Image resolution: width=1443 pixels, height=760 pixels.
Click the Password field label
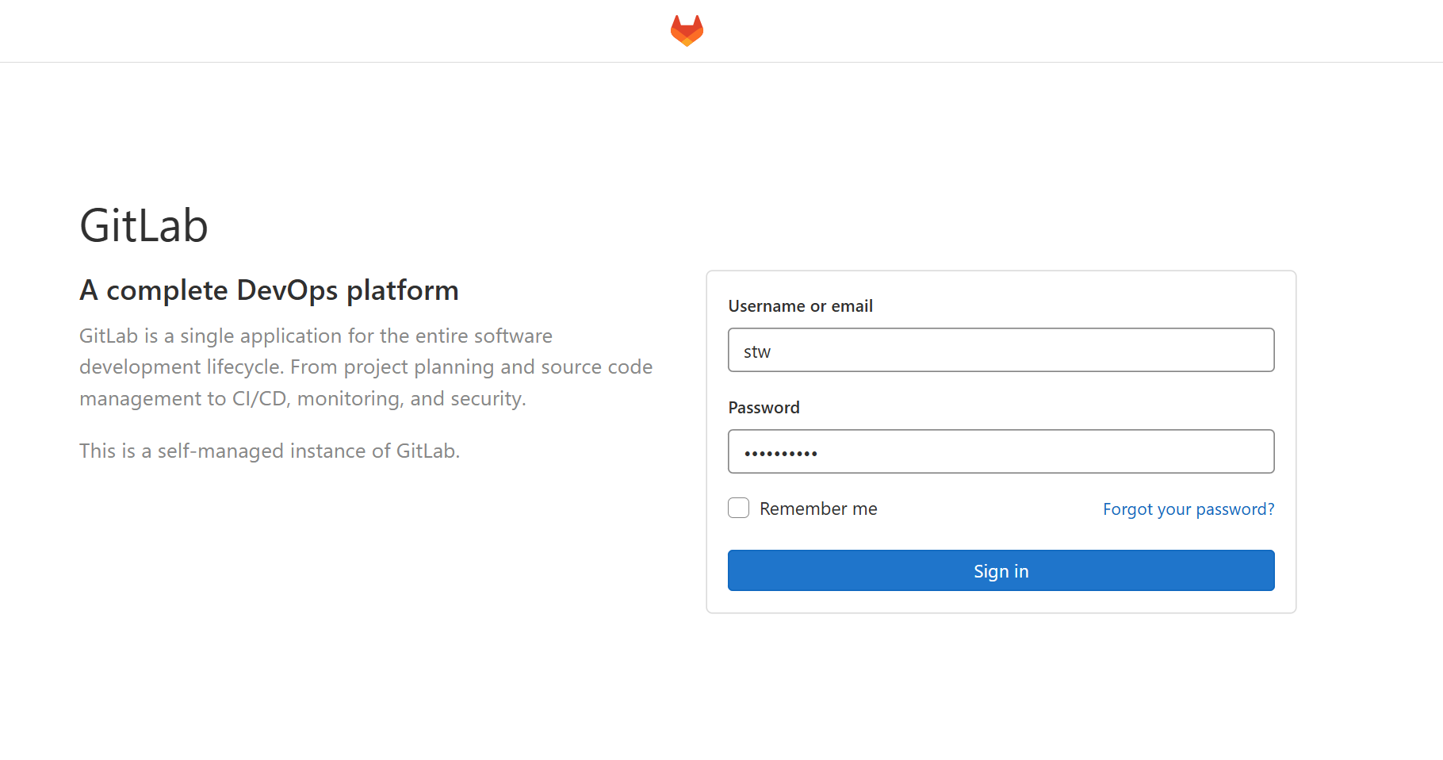(x=764, y=408)
